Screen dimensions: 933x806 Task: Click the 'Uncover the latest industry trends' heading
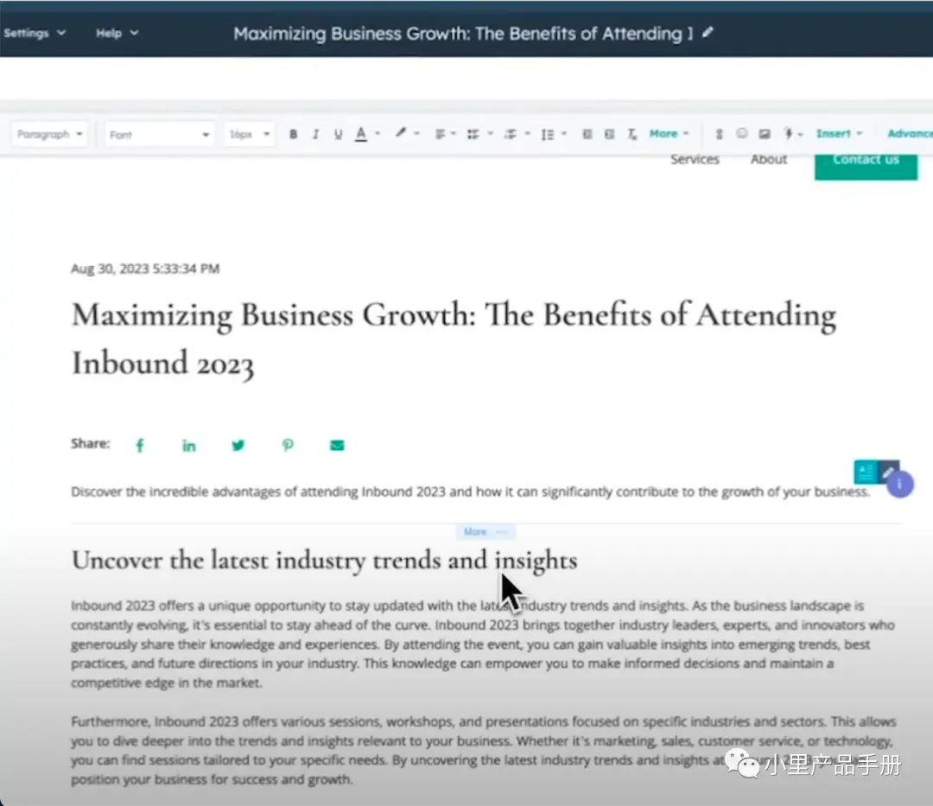pos(324,561)
